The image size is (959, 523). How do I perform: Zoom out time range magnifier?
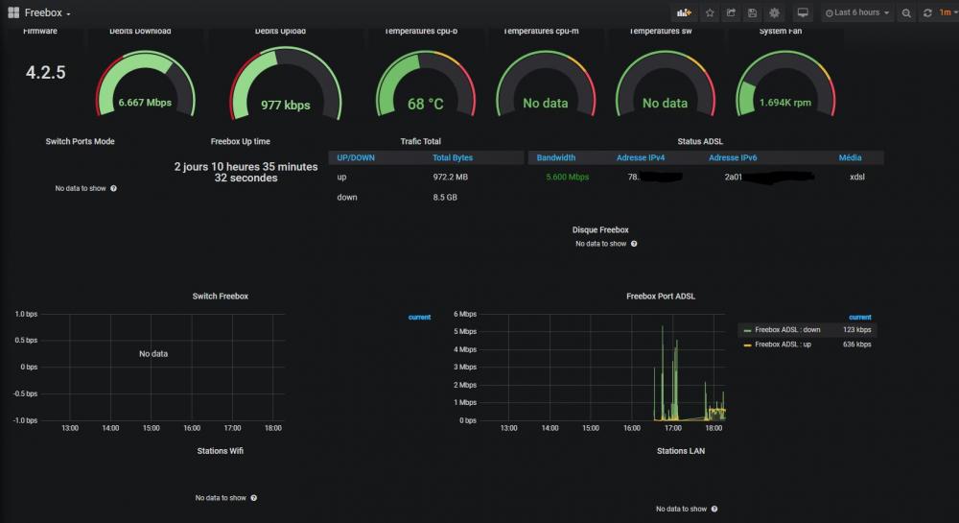coord(906,12)
